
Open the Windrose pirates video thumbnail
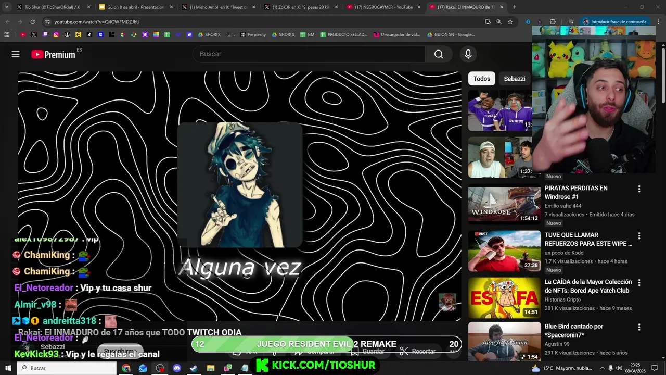point(504,204)
